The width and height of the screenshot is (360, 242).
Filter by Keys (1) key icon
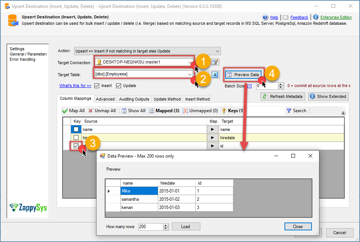click(x=233, y=111)
